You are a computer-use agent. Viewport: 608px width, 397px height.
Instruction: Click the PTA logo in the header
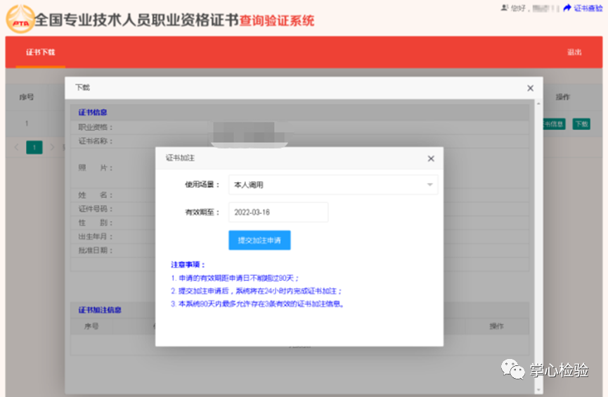click(20, 19)
